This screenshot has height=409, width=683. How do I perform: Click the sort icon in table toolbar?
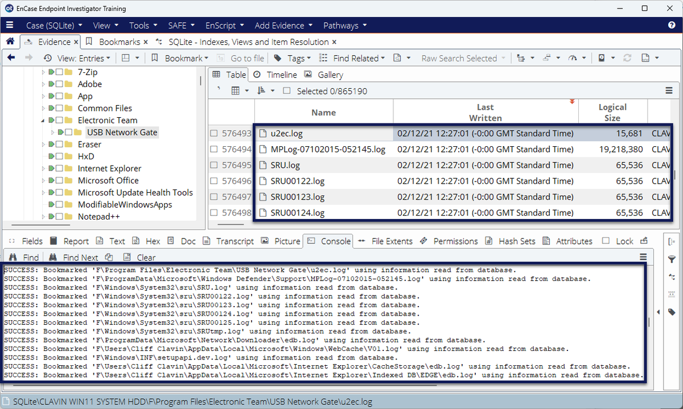[x=262, y=91]
